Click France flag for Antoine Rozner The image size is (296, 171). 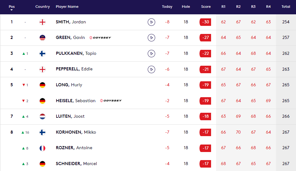point(42,148)
